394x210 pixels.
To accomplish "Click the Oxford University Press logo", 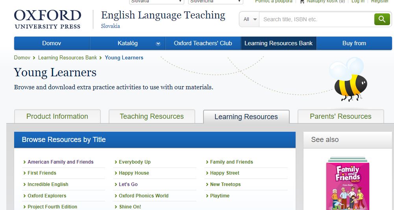I will [x=48, y=19].
